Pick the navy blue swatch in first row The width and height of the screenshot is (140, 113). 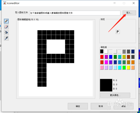[x=133, y=51]
